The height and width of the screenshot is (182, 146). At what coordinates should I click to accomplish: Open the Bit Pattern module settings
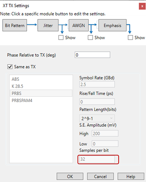(x=15, y=25)
